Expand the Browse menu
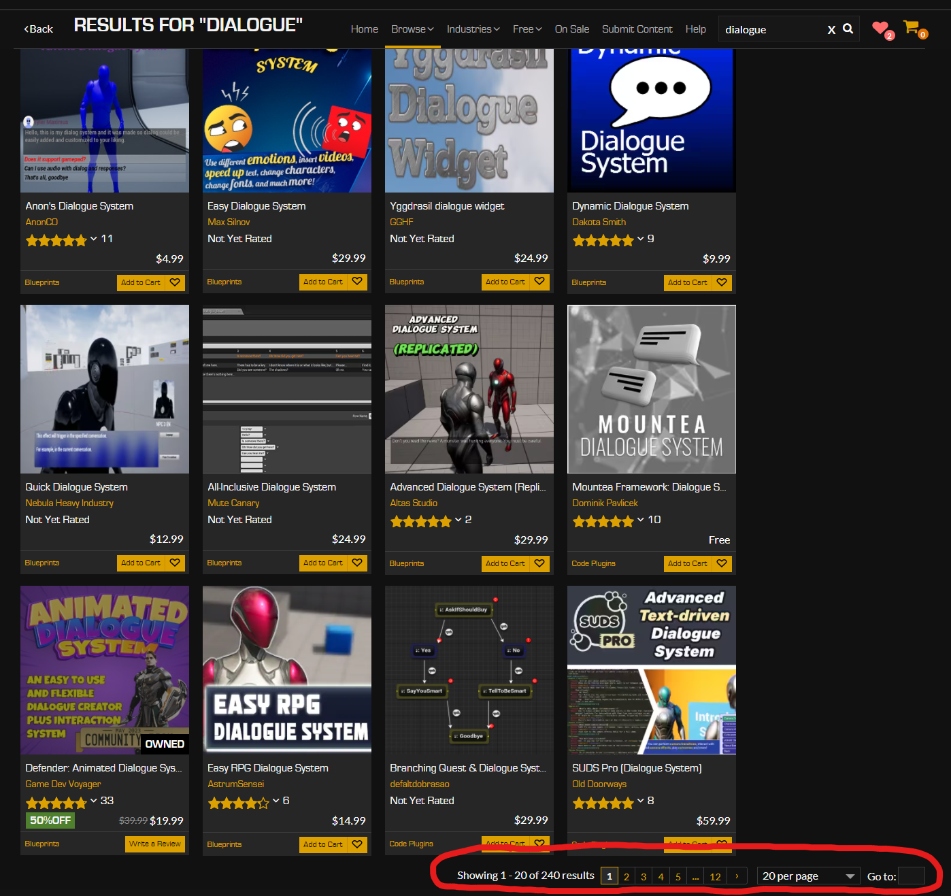Screen dimensions: 951x896 coord(412,29)
